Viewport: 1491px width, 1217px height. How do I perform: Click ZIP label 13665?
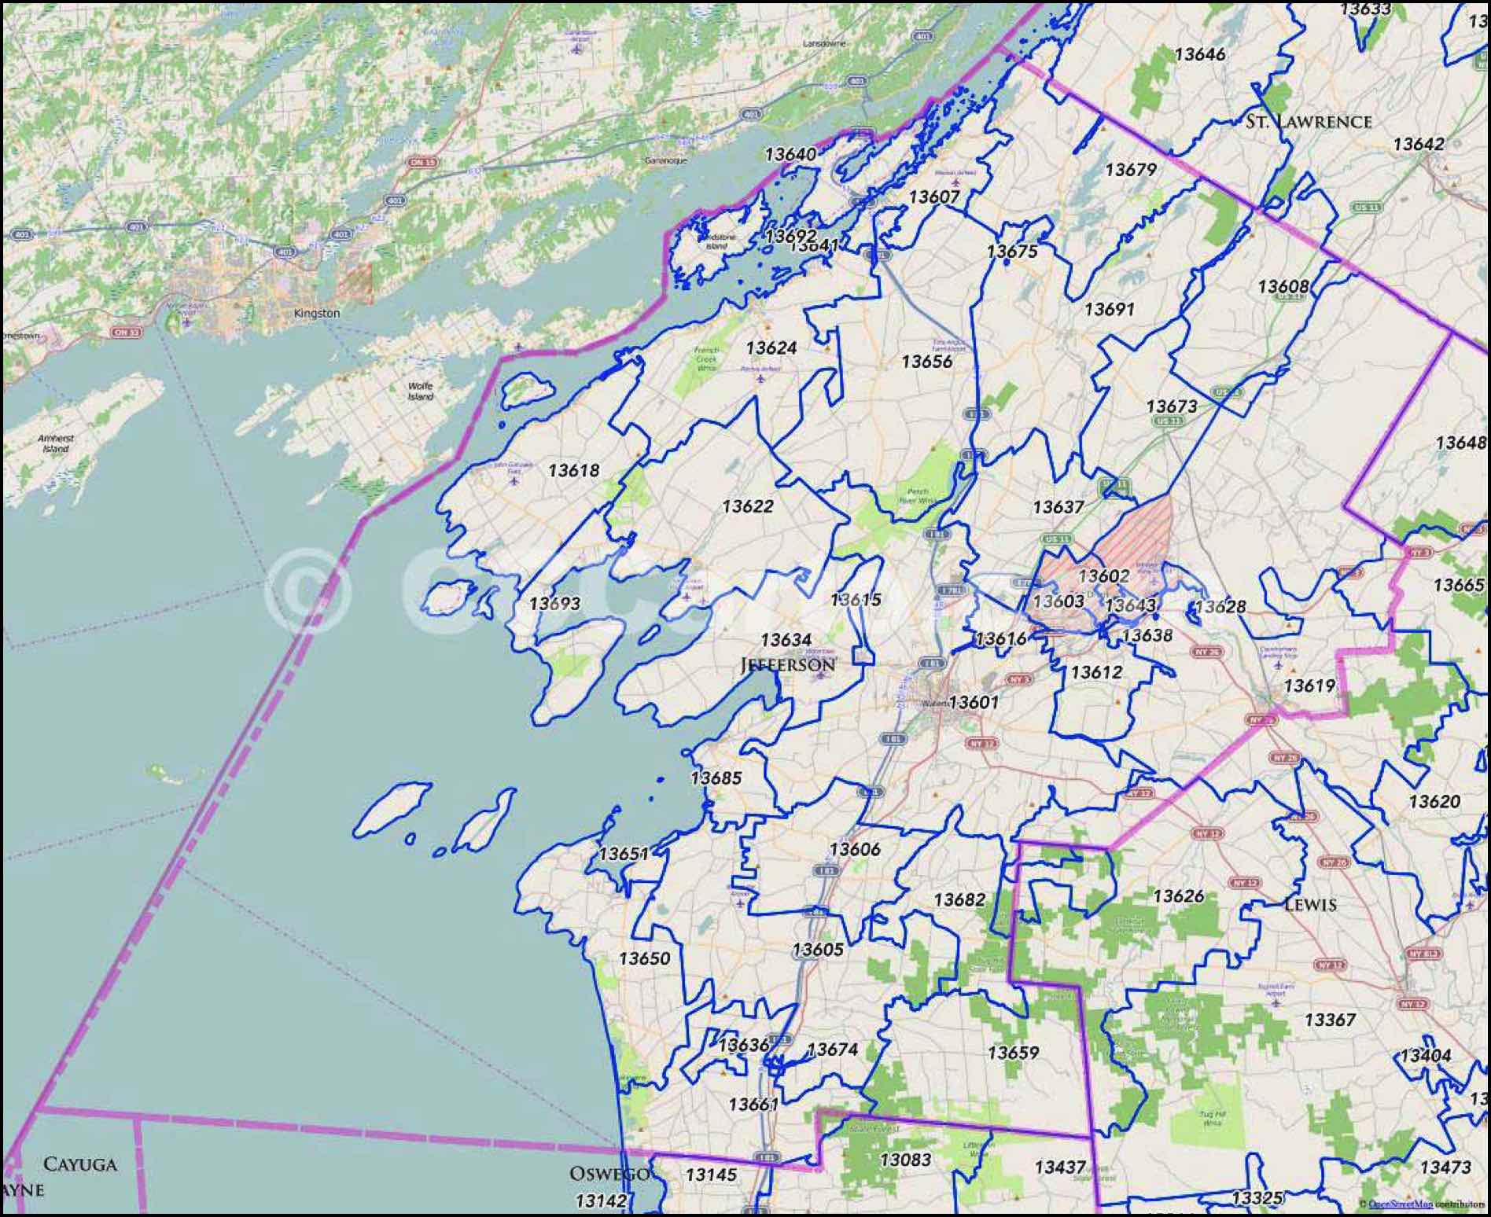point(1459,585)
